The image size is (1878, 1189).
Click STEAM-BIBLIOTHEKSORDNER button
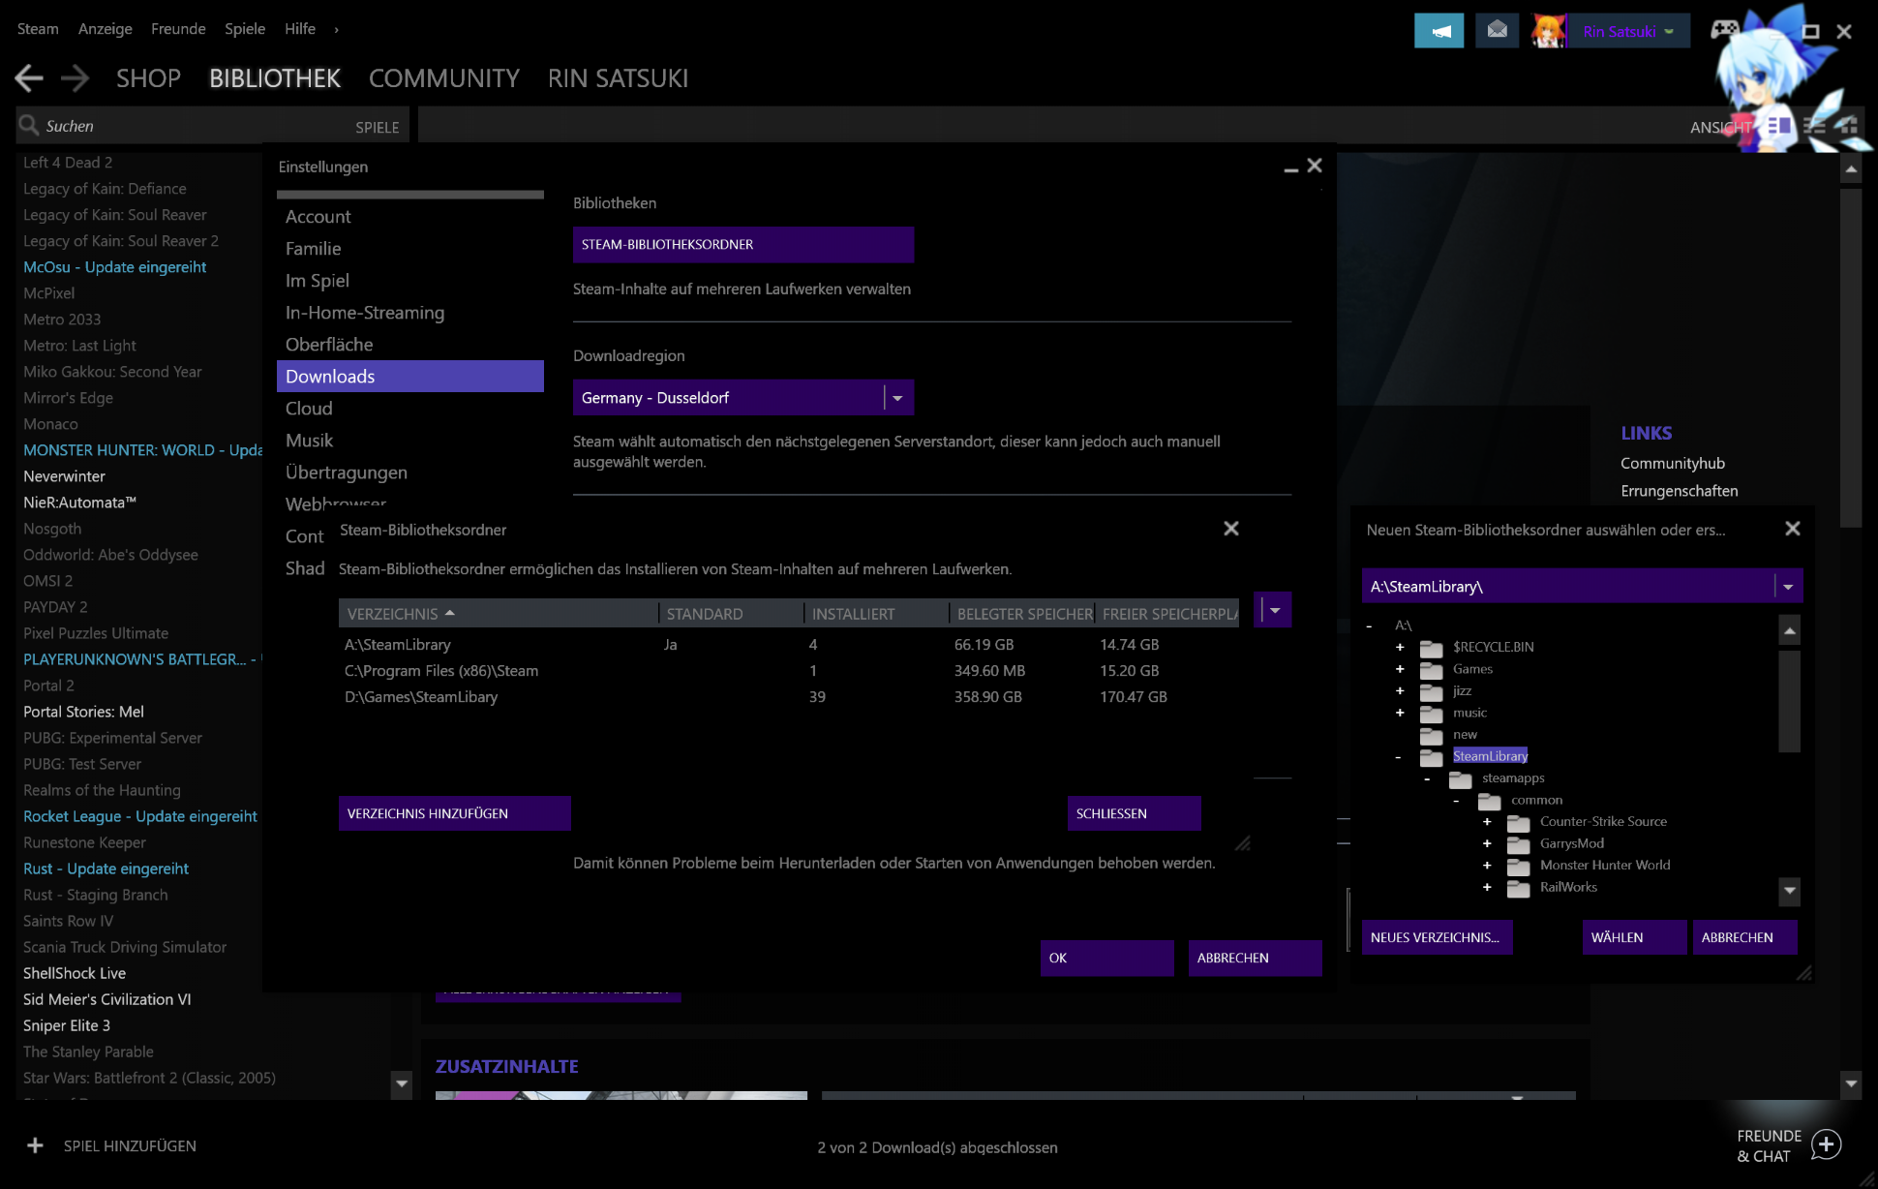(x=743, y=245)
